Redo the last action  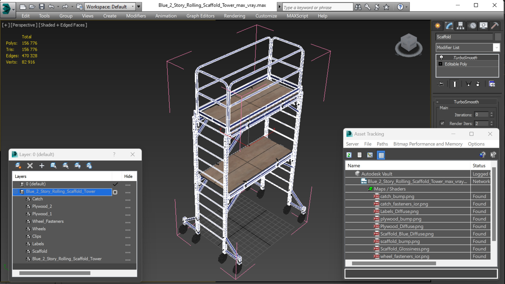pos(65,7)
